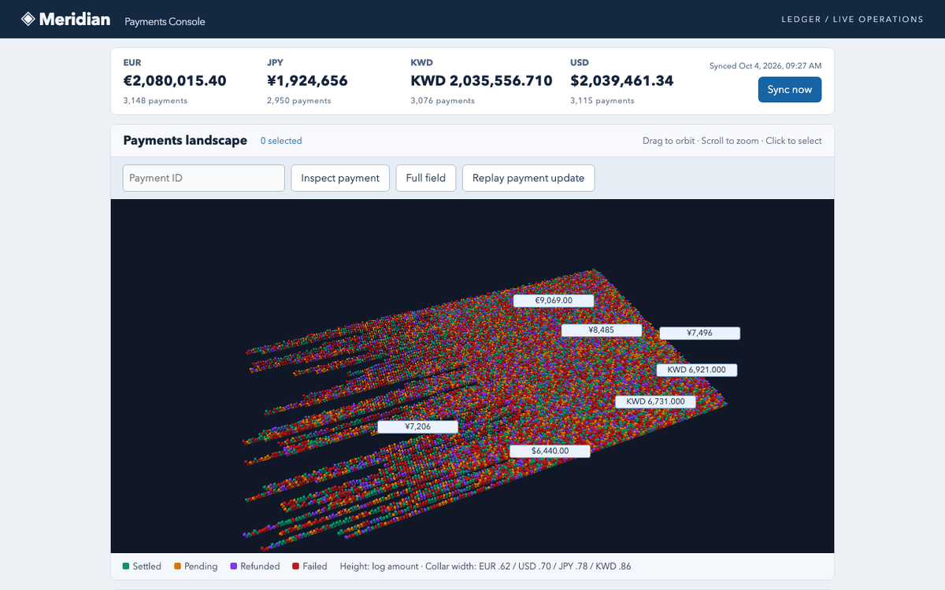945x590 pixels.
Task: Click the "Payments Console" header text
Action: [165, 21]
